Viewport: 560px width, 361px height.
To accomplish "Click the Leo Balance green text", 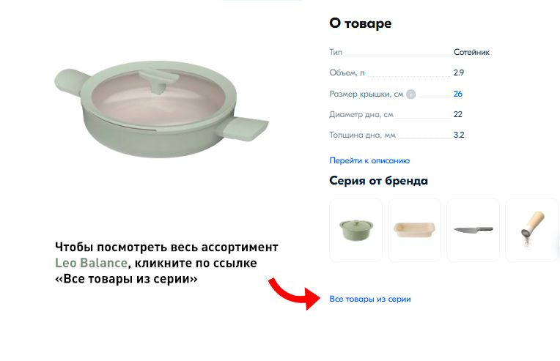I will 91,263.
